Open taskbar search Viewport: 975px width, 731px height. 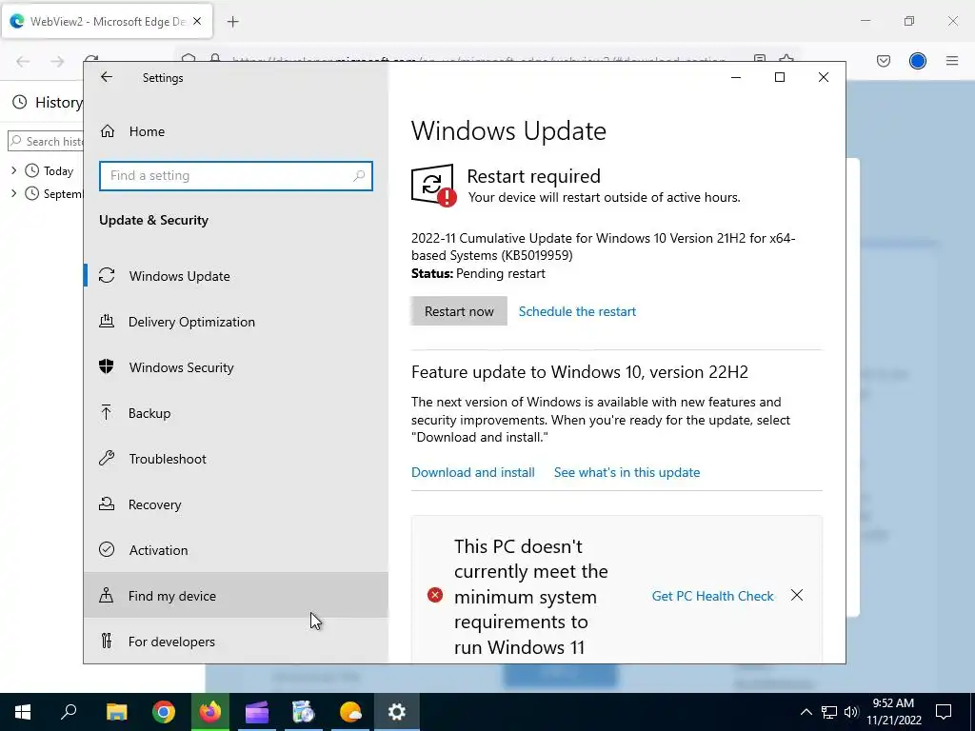click(69, 712)
